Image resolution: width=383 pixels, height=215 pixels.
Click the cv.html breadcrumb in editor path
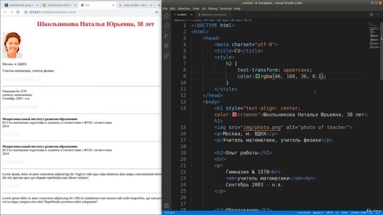coord(197,20)
